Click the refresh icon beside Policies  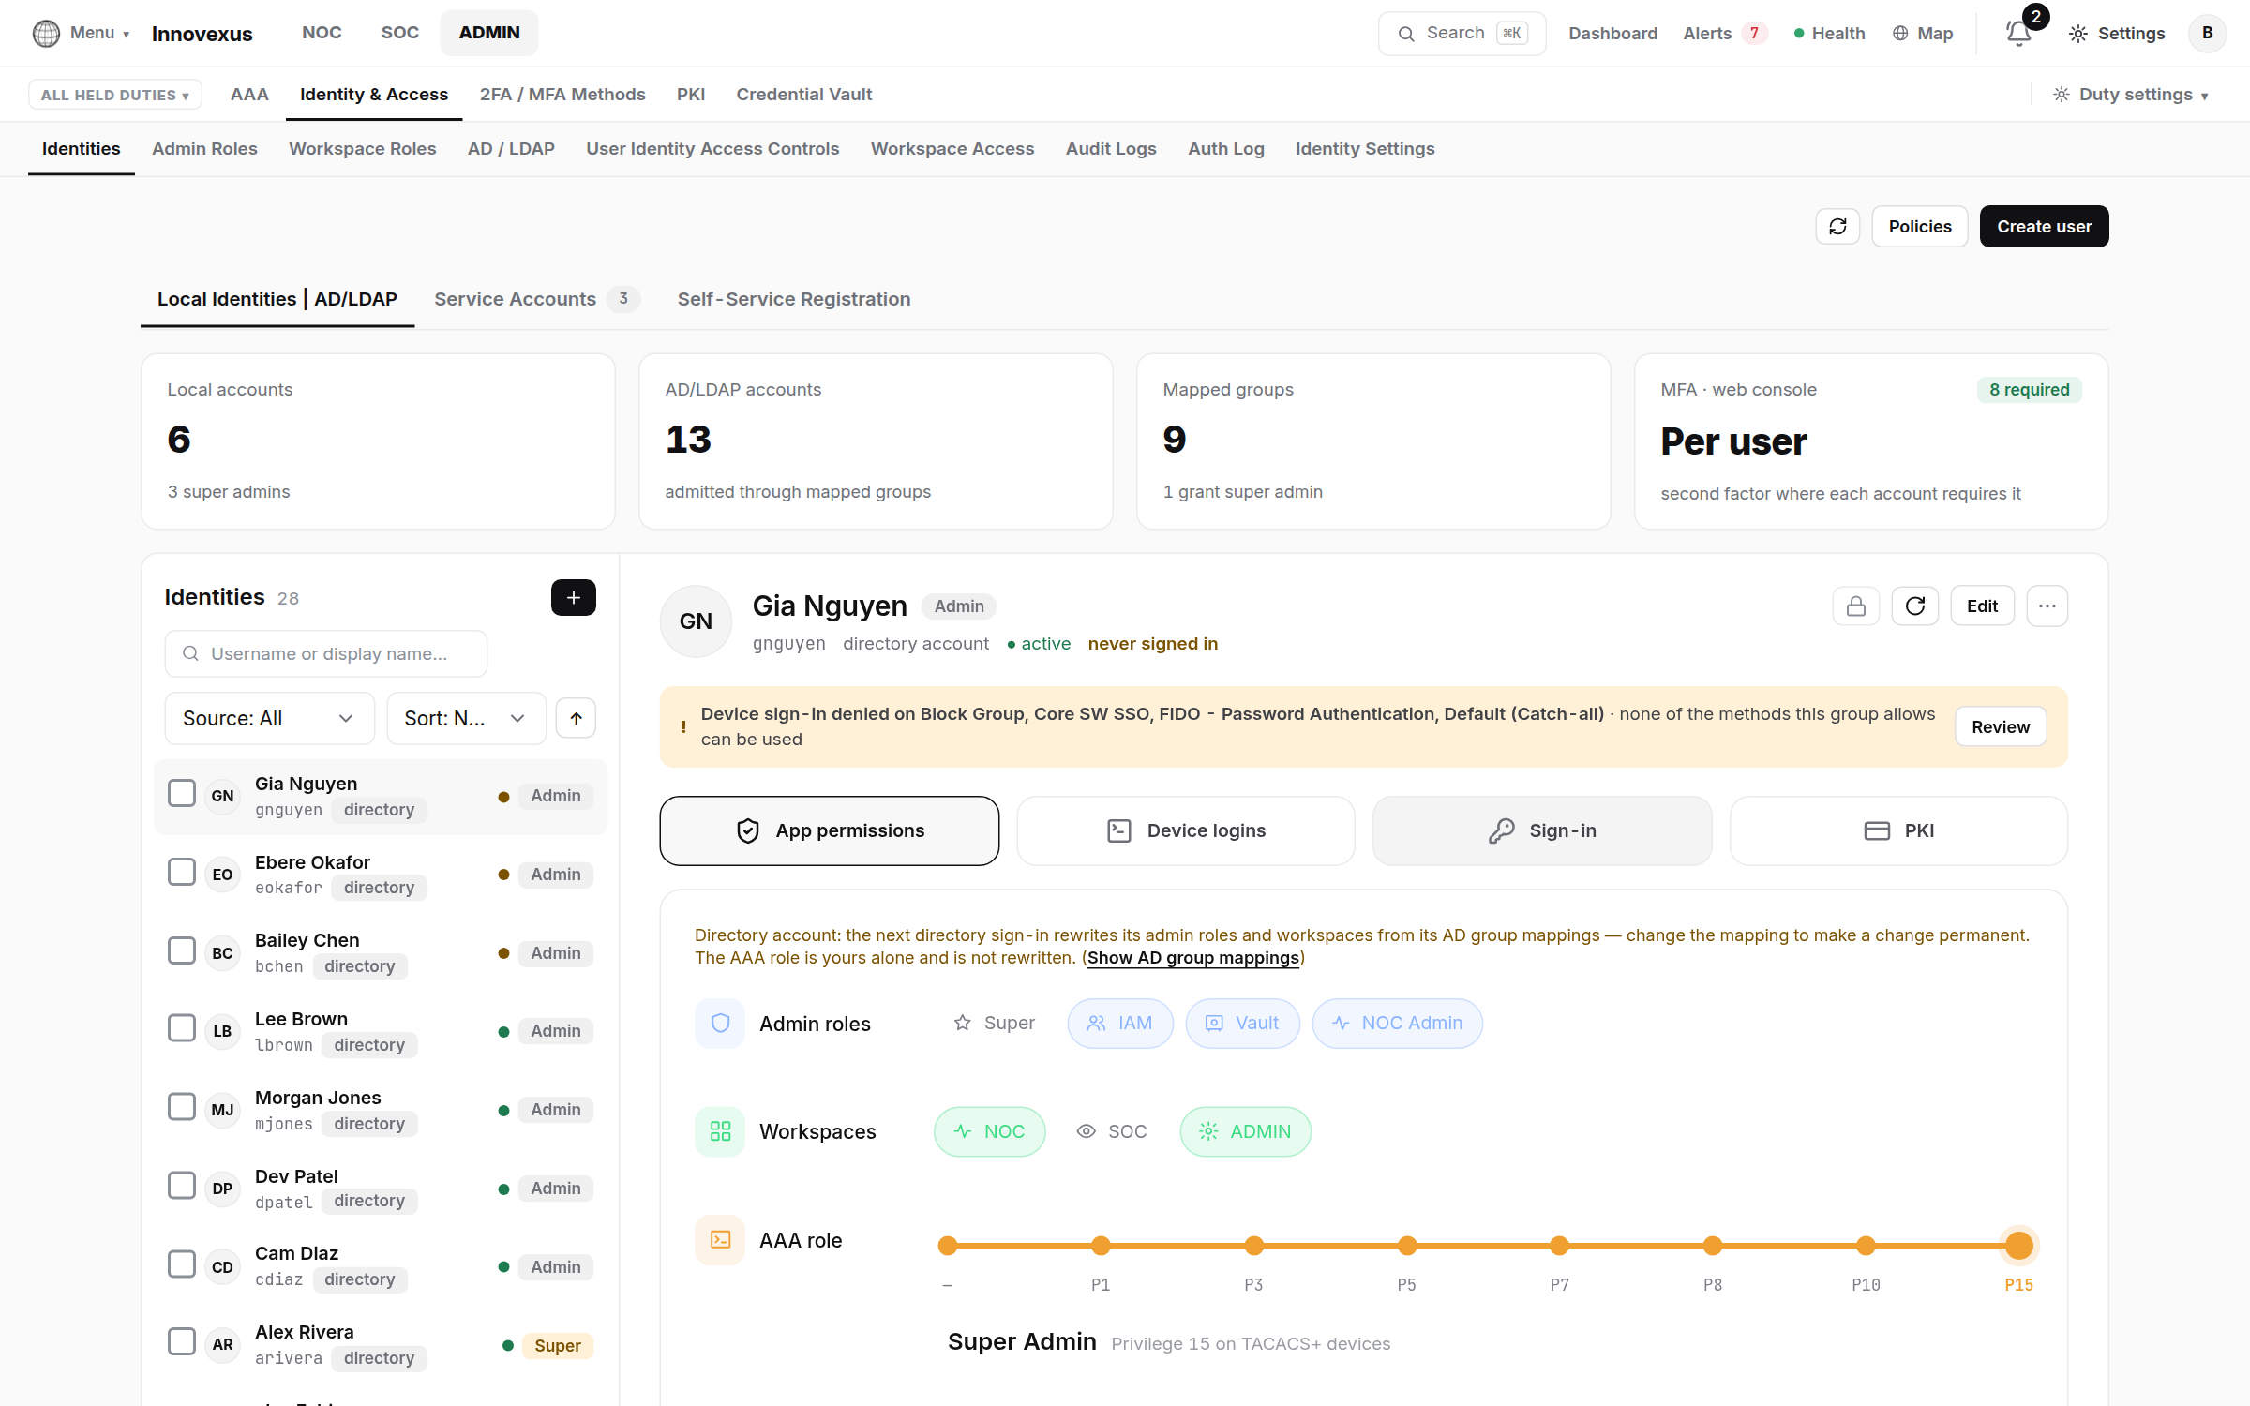pos(1837,227)
